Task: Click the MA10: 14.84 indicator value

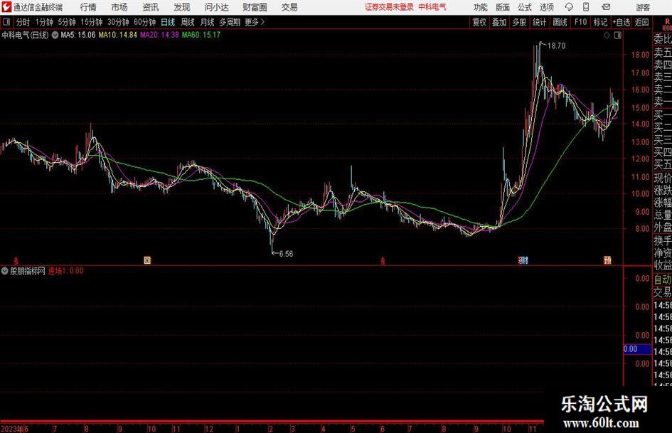Action: 118,35
